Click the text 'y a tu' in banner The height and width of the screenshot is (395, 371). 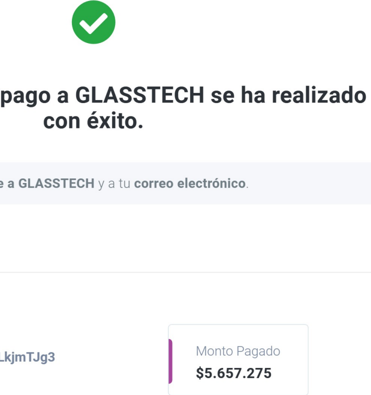point(114,183)
